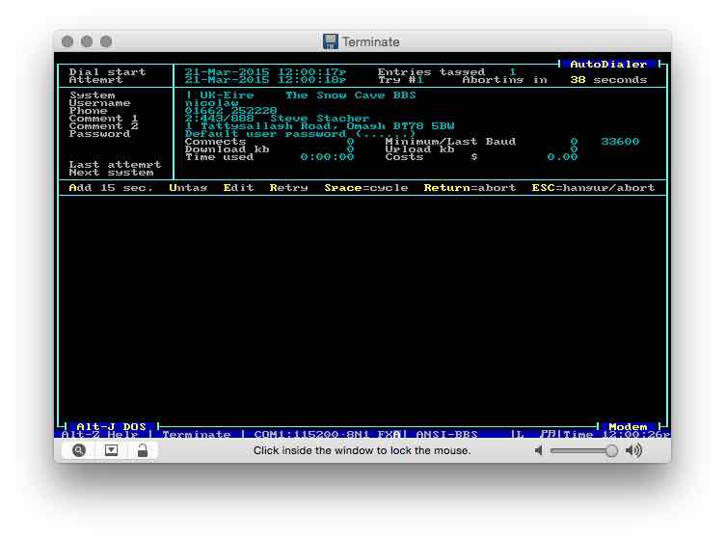Click the magnifier zoom icon in bottom toolbar
Image resolution: width=725 pixels, height=540 pixels.
click(x=79, y=450)
